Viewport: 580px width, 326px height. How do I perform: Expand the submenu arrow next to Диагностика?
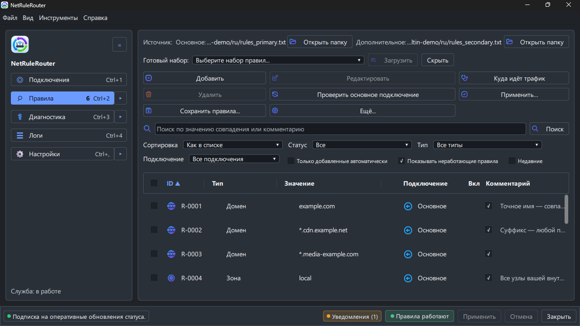point(121,117)
